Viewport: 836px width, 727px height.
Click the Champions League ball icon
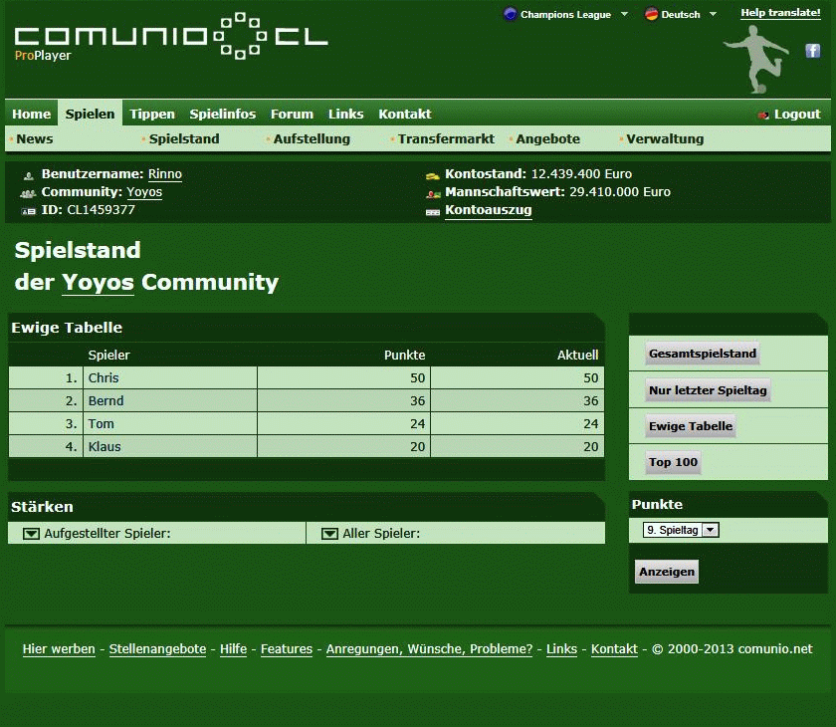511,14
